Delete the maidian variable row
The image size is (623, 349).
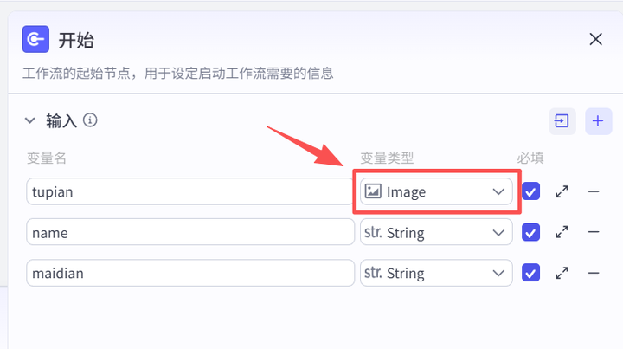pyautogui.click(x=594, y=273)
